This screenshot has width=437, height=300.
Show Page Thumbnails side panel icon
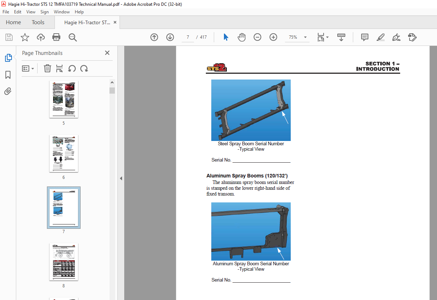coord(8,58)
